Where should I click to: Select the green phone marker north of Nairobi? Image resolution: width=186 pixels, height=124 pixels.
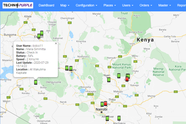click(102, 104)
